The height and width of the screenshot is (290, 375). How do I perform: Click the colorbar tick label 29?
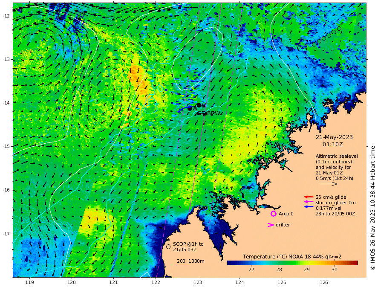pos(306,270)
